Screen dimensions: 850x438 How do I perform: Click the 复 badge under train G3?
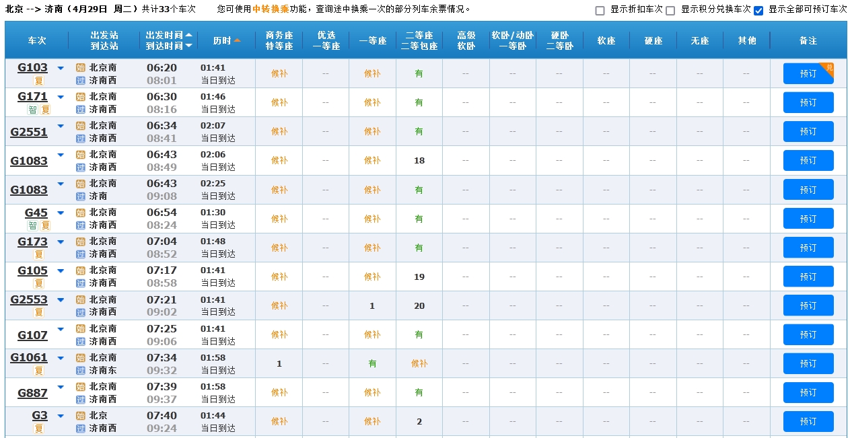point(39,428)
